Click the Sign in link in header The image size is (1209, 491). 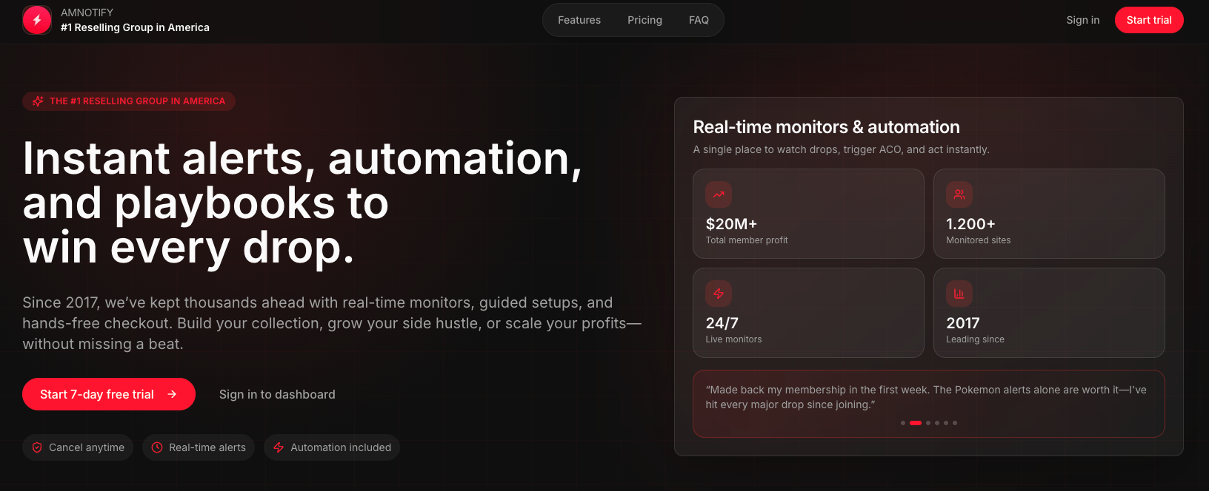pos(1082,20)
